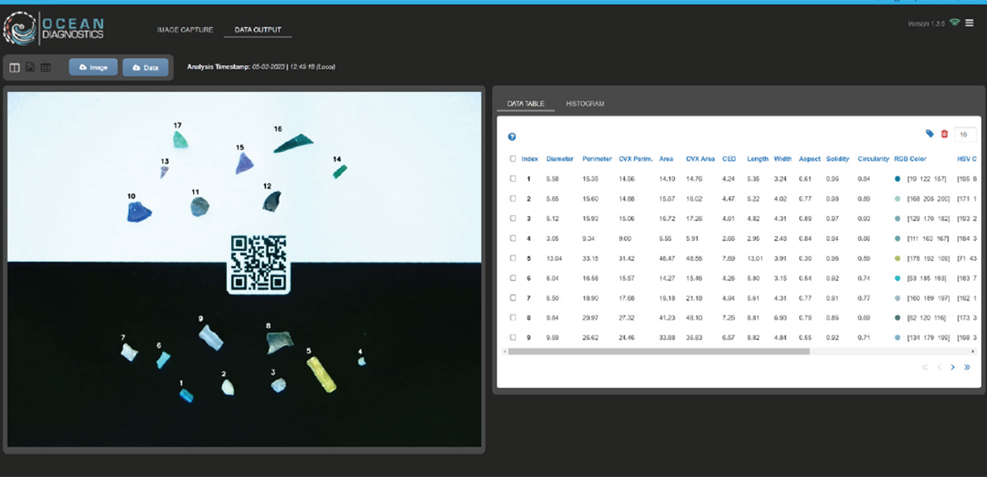Viewport: 987px width, 477px height.
Task: Click the yellow-green color swatch in row 5
Action: [x=898, y=258]
